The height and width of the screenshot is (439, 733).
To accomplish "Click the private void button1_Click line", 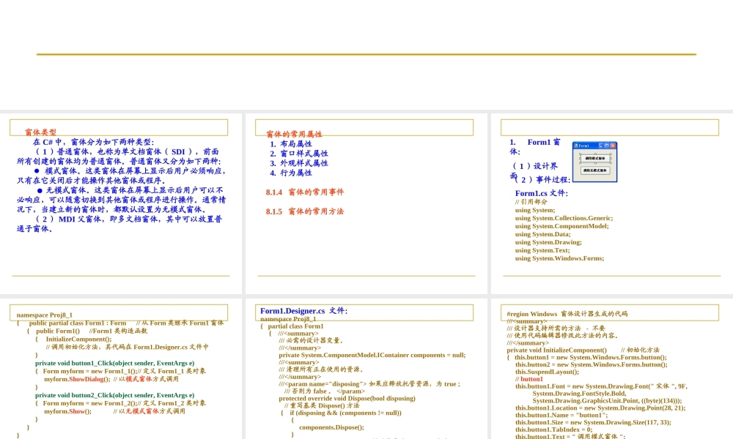I will point(114,363).
